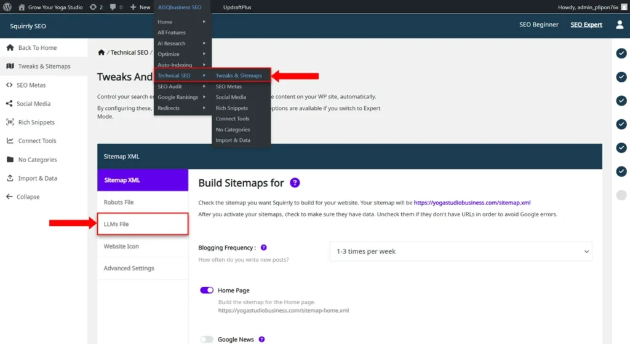Expand the Redirects submenu
The image size is (630, 344).
tap(204, 108)
